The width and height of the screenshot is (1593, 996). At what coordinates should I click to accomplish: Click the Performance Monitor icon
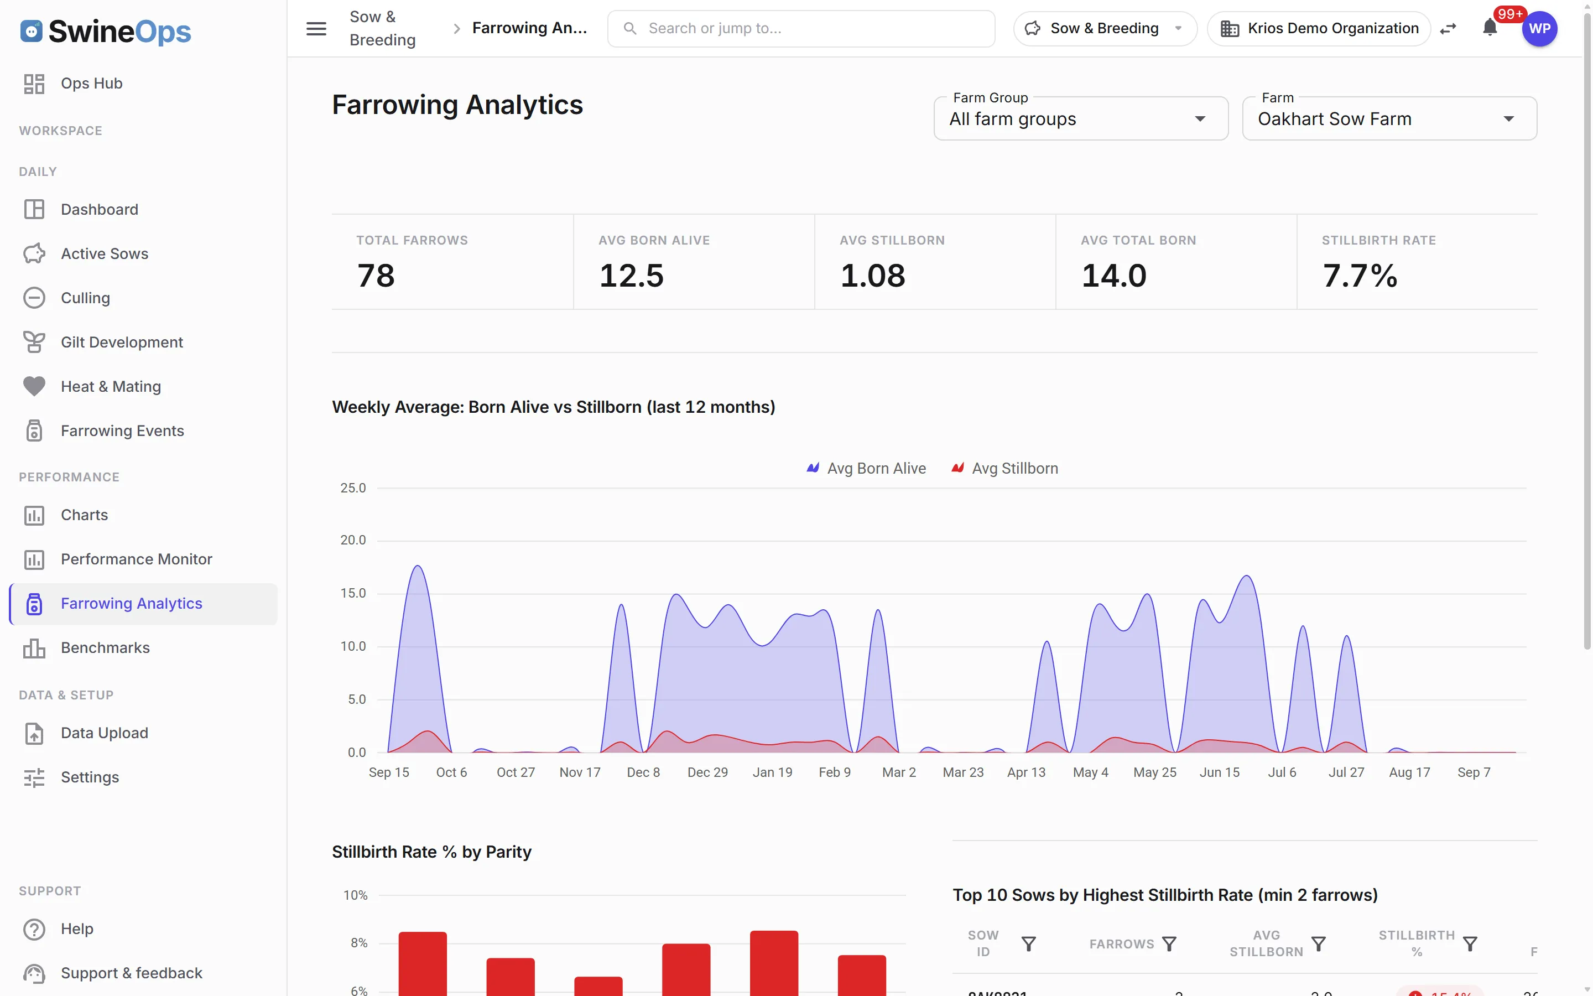[x=34, y=559]
